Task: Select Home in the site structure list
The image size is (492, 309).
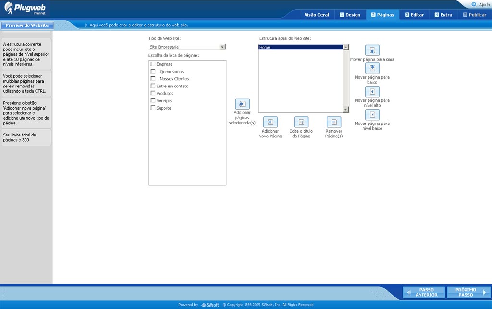Action: (301, 48)
